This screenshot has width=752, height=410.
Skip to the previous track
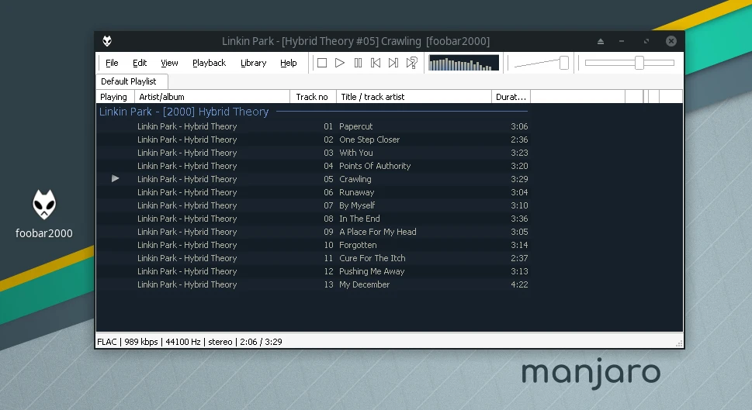(376, 63)
